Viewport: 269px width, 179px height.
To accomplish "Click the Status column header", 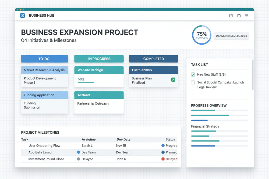I will click(170, 139).
